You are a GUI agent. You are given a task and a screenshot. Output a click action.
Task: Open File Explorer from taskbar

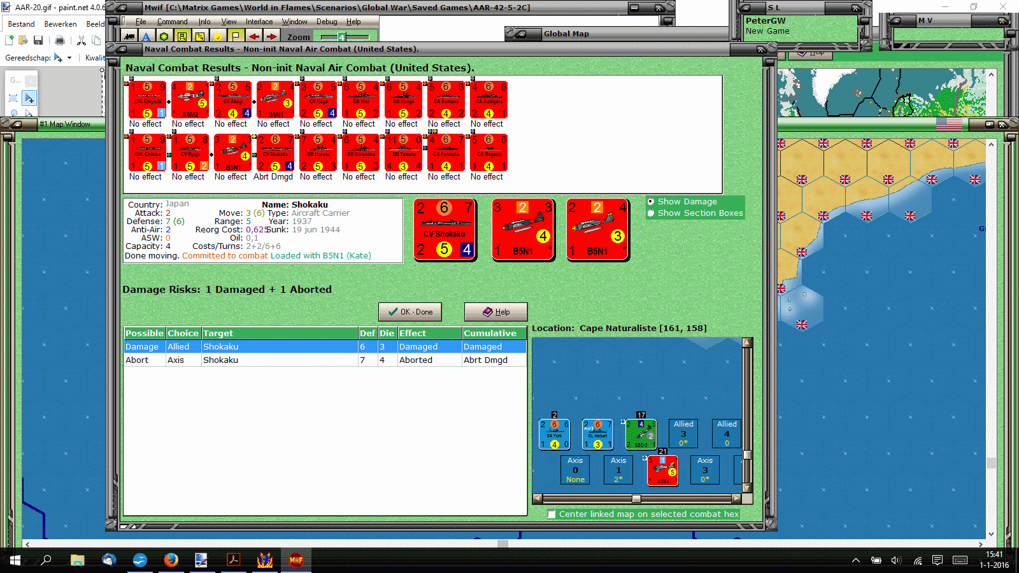(77, 560)
